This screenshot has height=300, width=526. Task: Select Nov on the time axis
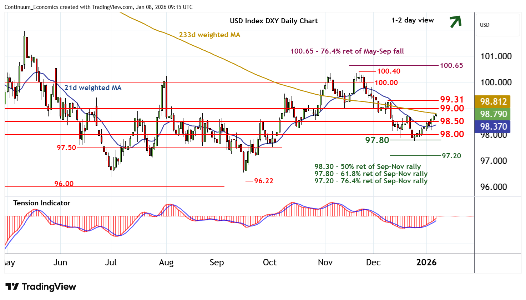[325, 262]
